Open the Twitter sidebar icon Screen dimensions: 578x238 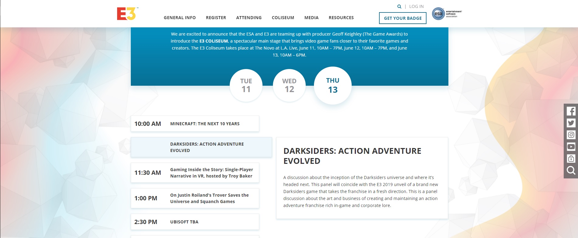pos(571,123)
